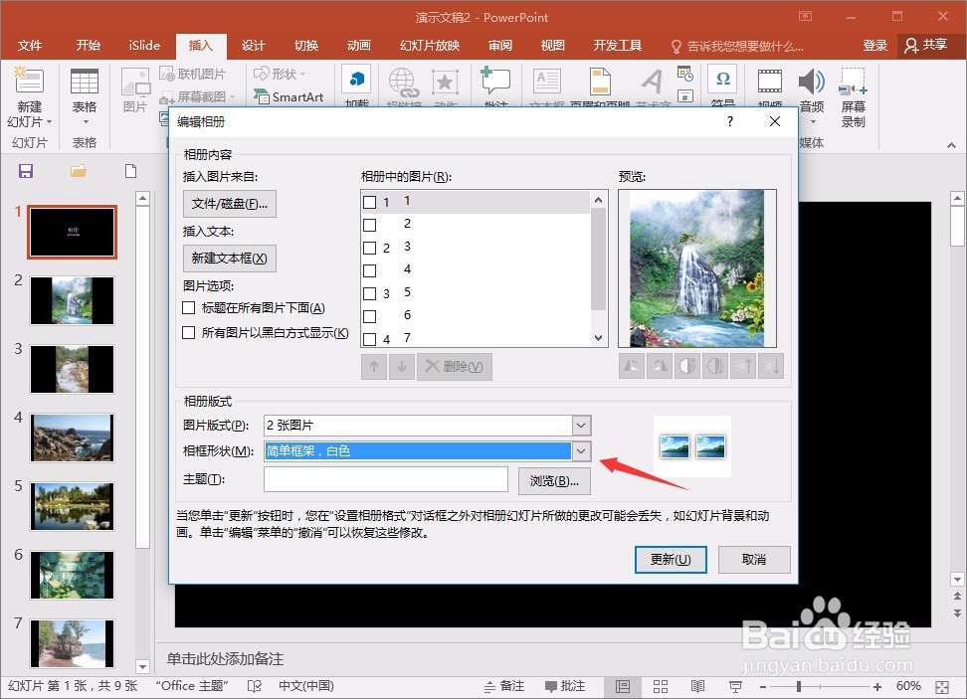Screen dimensions: 967x699
Task: Enable 所有图片以黑白方式显示 option
Action: [x=189, y=332]
